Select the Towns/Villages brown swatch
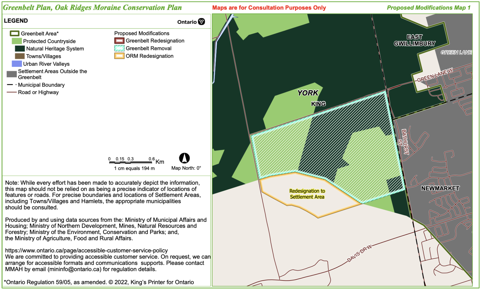 tap(20, 56)
